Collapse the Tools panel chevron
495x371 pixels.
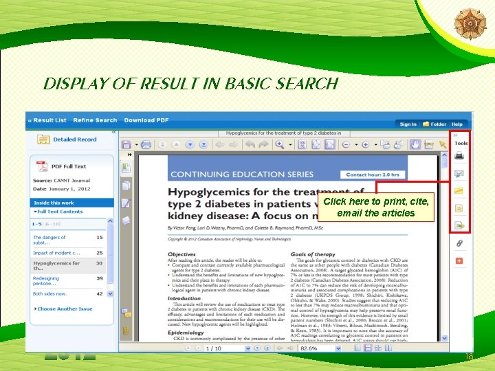coord(456,135)
